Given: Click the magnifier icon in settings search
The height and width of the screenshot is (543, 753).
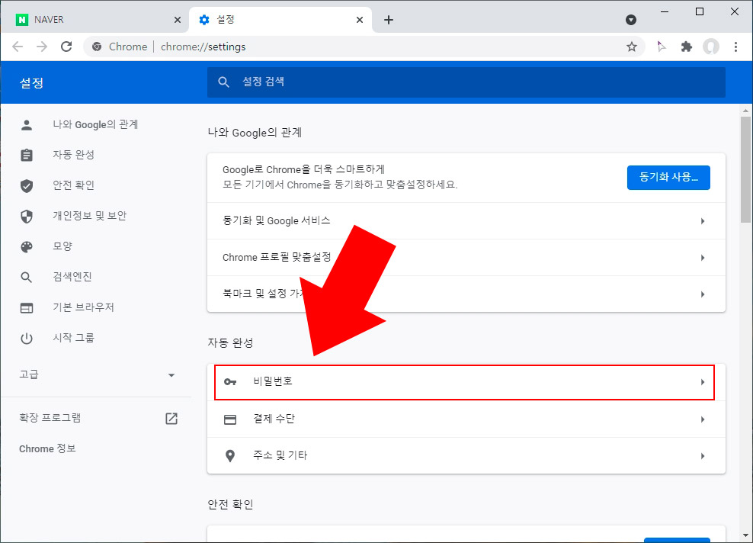Looking at the screenshot, I should [x=223, y=82].
